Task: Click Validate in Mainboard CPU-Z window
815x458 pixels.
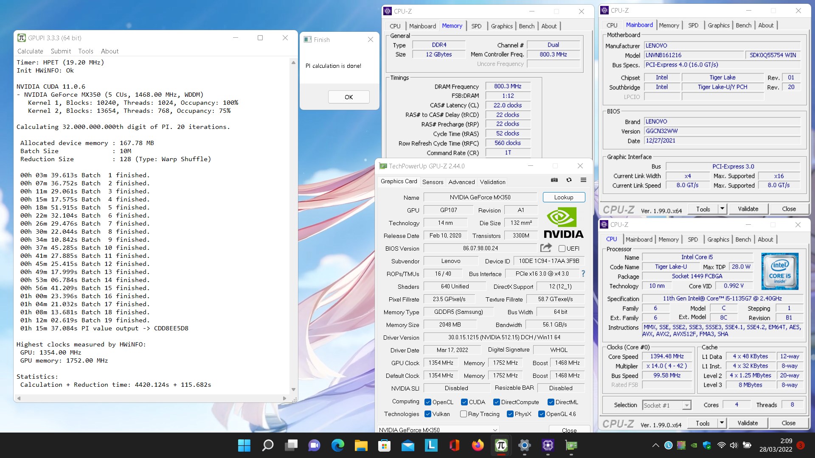Action: 748,209
